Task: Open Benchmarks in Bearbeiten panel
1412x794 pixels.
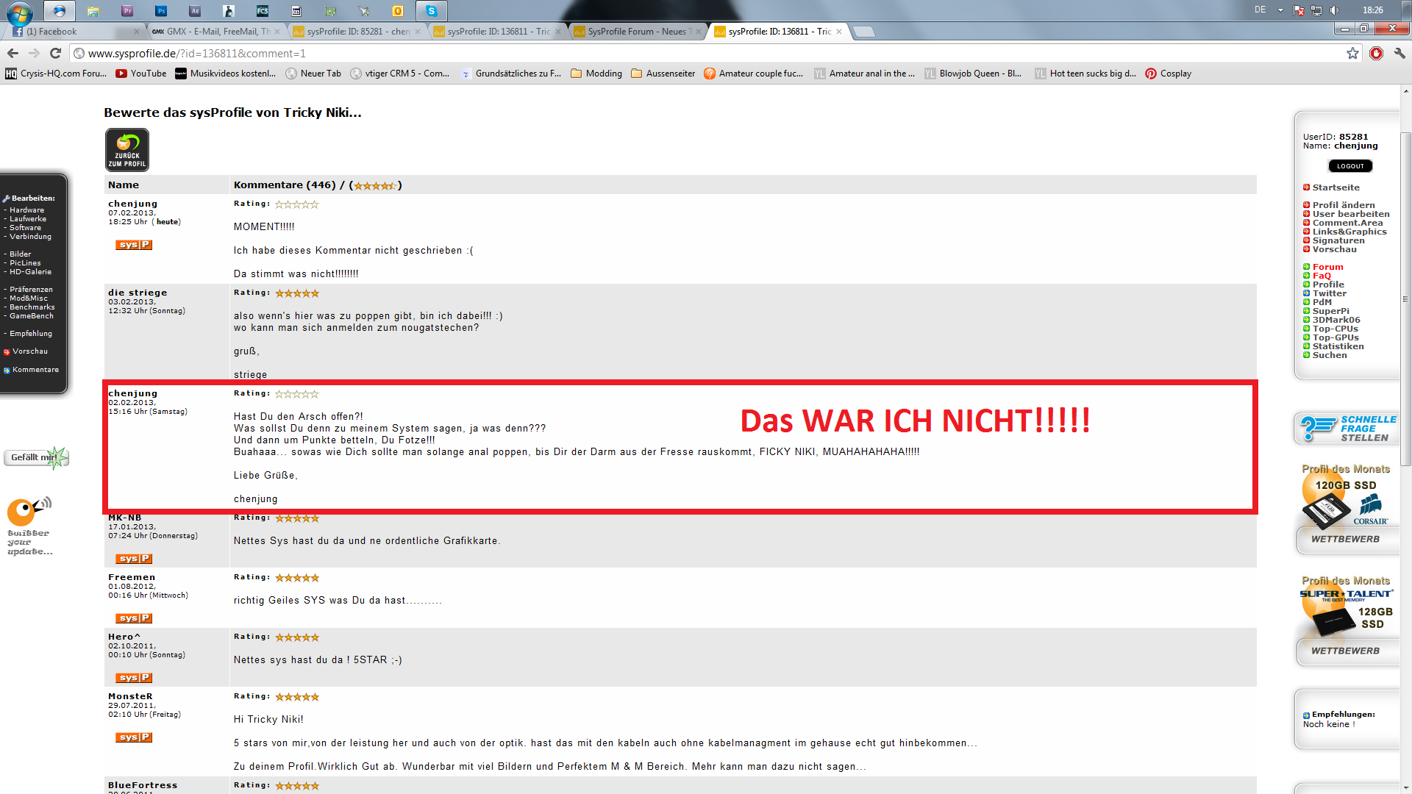Action: click(x=32, y=307)
